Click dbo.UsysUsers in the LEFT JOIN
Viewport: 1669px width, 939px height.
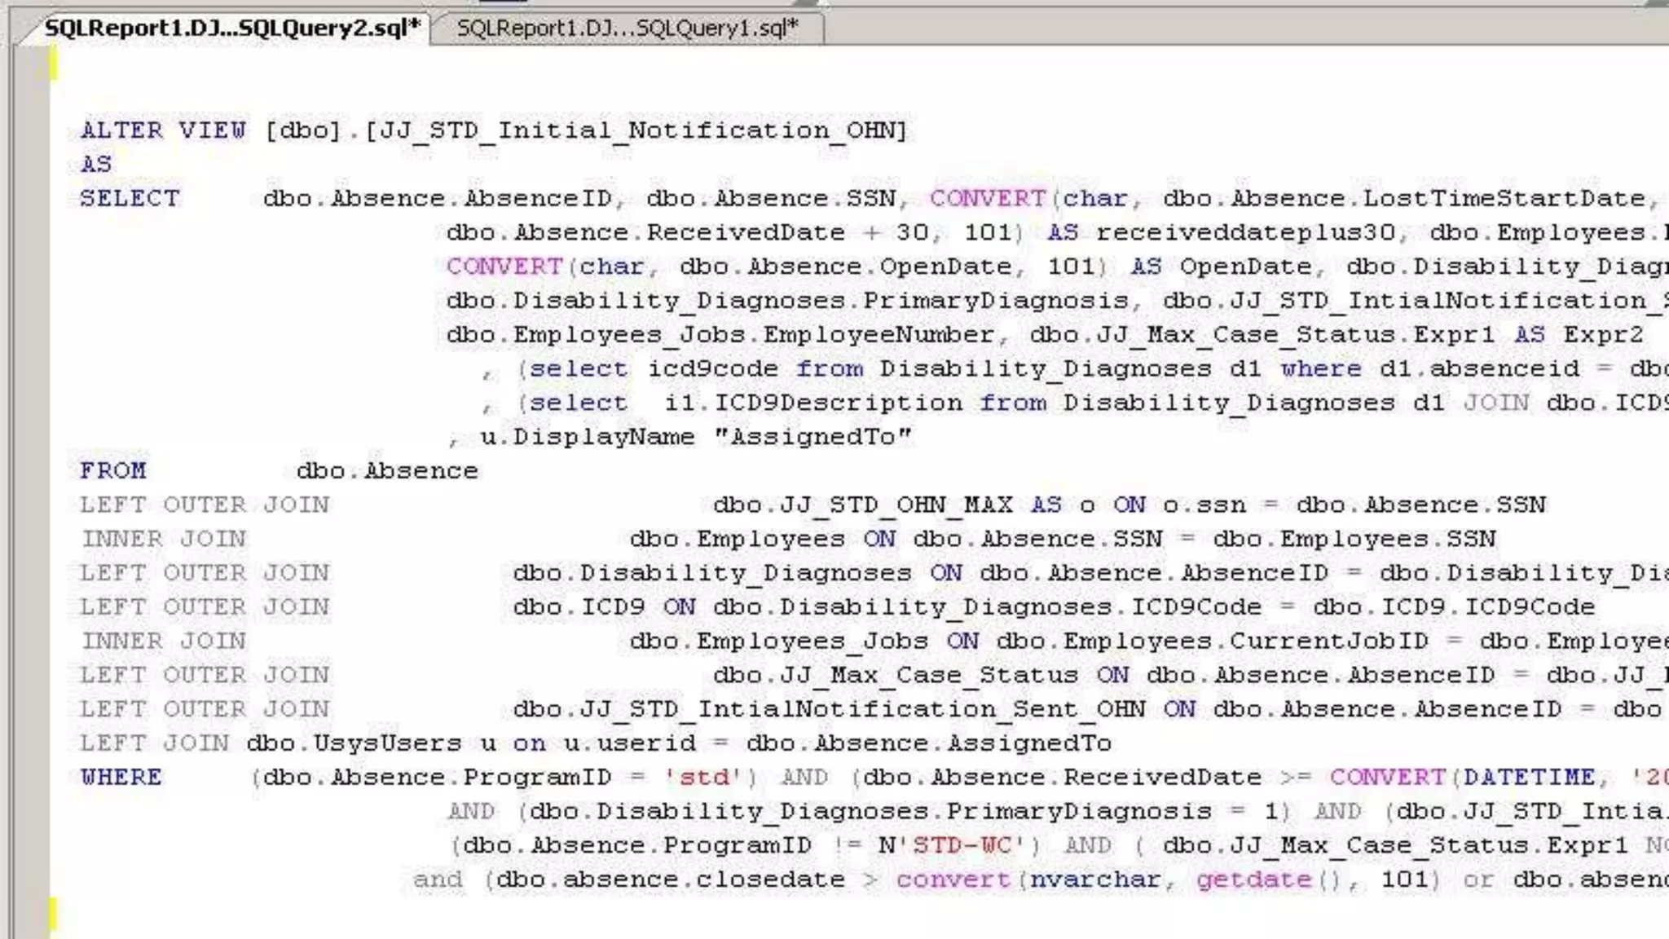(354, 743)
